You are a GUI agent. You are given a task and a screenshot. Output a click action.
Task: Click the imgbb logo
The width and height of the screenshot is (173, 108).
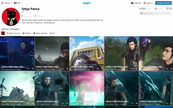tap(86, 3)
